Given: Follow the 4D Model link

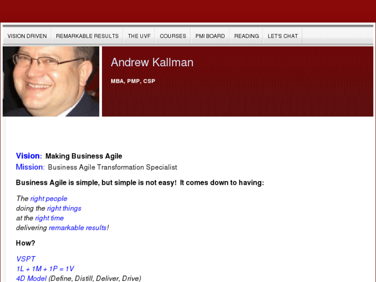Looking at the screenshot, I should 31,278.
